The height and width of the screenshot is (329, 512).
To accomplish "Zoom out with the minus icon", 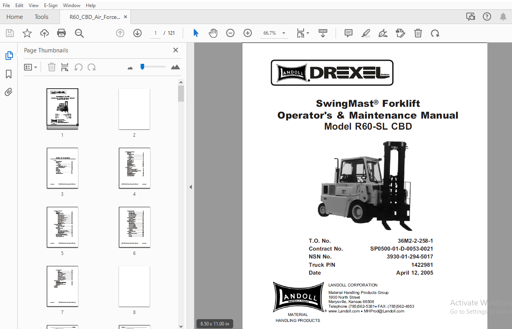I will pos(230,33).
